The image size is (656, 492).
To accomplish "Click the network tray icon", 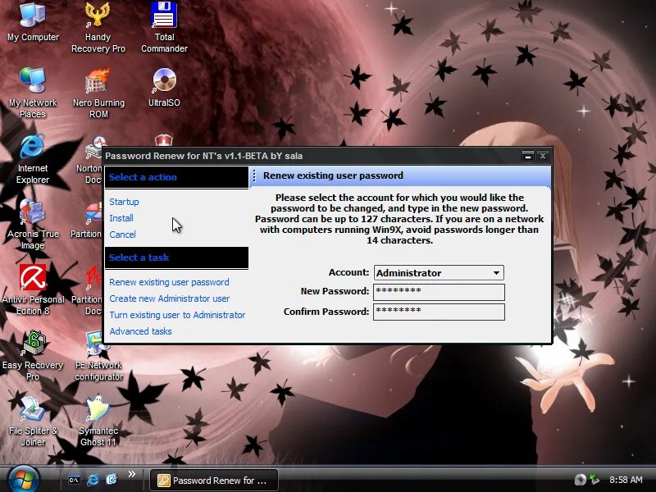I will (594, 480).
